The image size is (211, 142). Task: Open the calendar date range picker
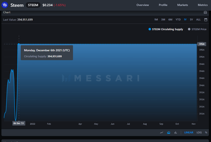(206, 20)
